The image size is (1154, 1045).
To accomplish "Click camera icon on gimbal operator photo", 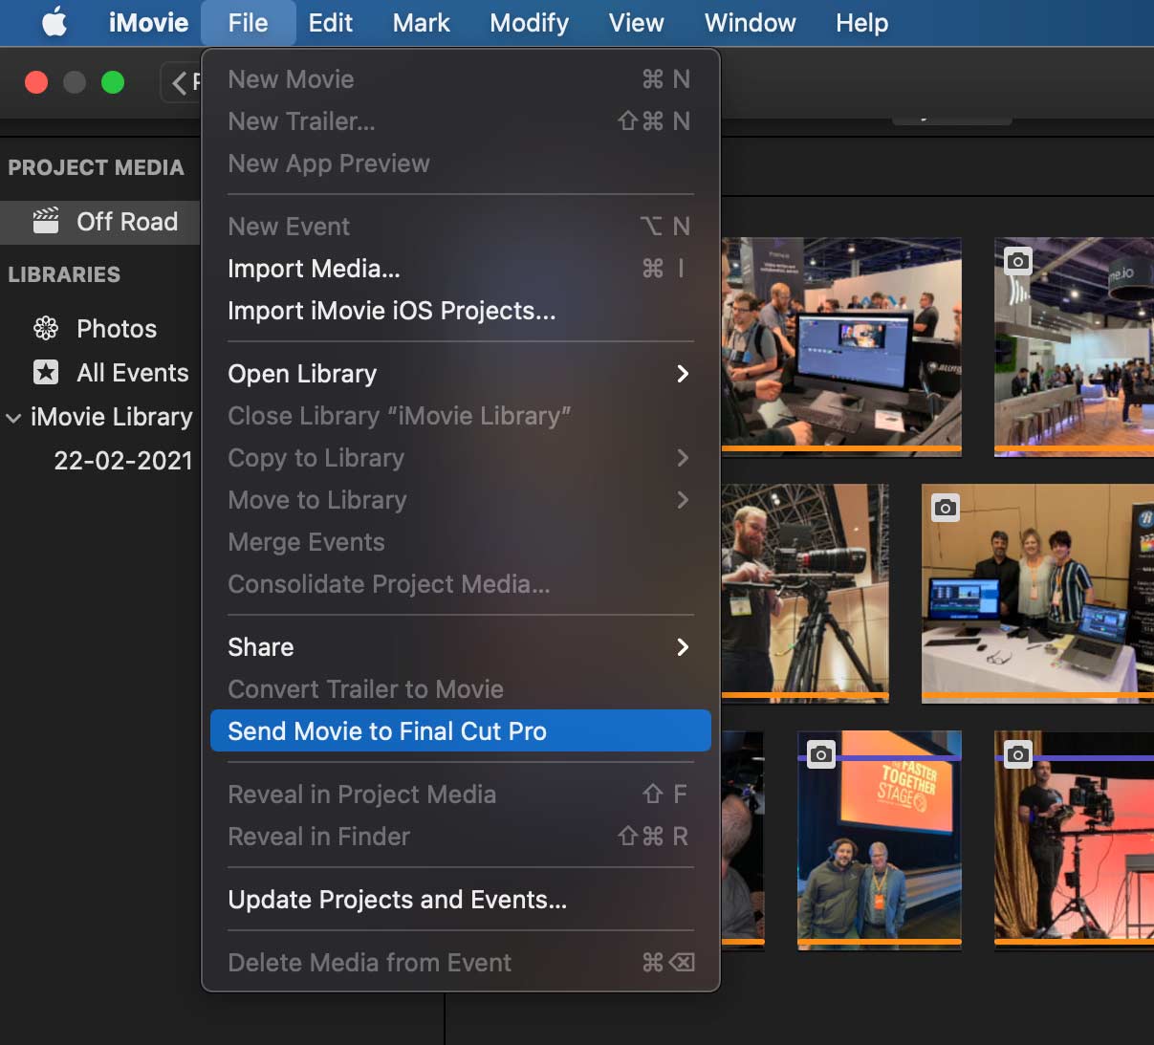I will [1018, 754].
